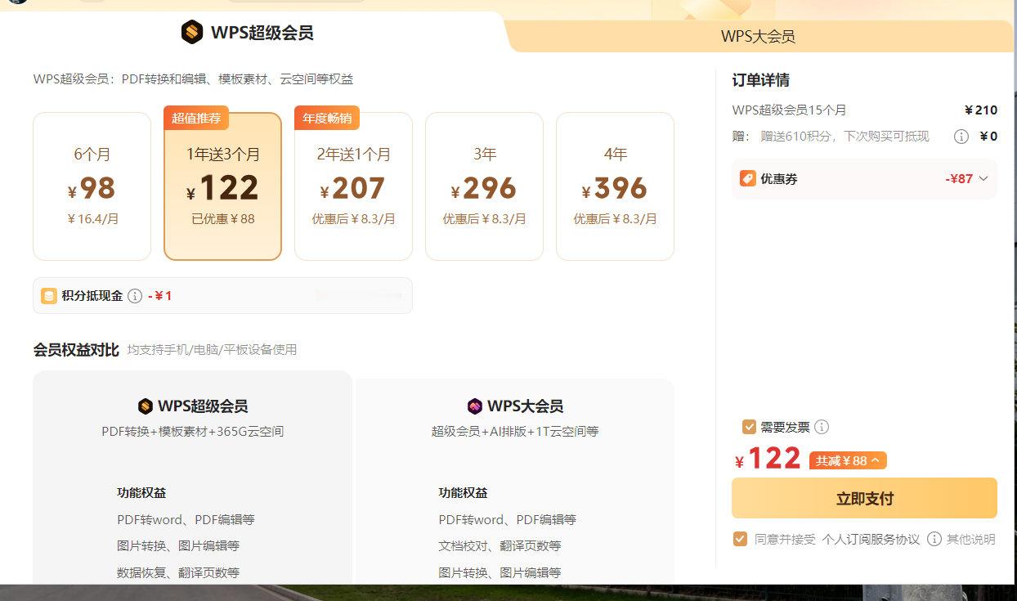This screenshot has height=601, width=1017.
Task: Click the info icon beside 其他说明
Action: [934, 540]
